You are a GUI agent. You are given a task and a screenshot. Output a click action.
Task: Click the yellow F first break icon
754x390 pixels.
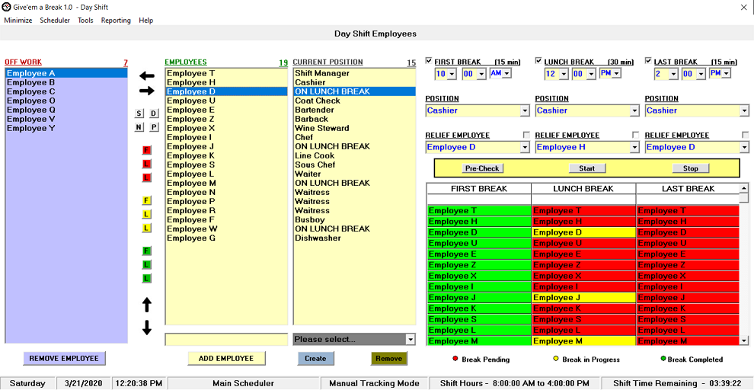tap(147, 200)
